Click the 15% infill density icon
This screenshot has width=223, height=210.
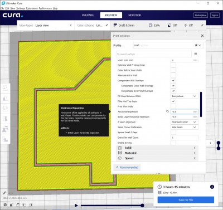(151, 25)
